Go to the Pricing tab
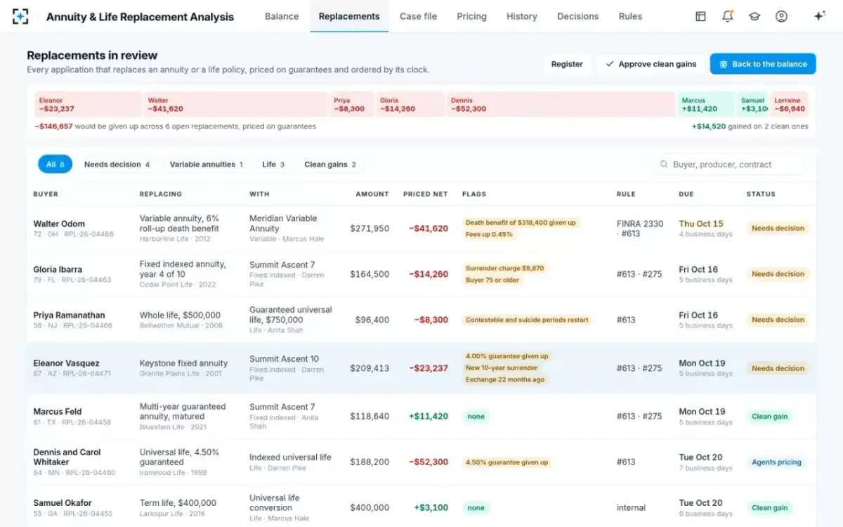Viewport: 843px width, 527px height. 471,16
